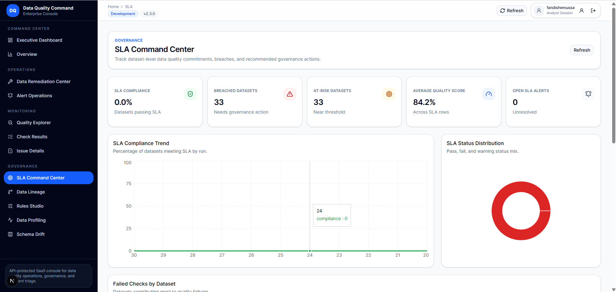Click the Development environment badge

pyautogui.click(x=123, y=14)
